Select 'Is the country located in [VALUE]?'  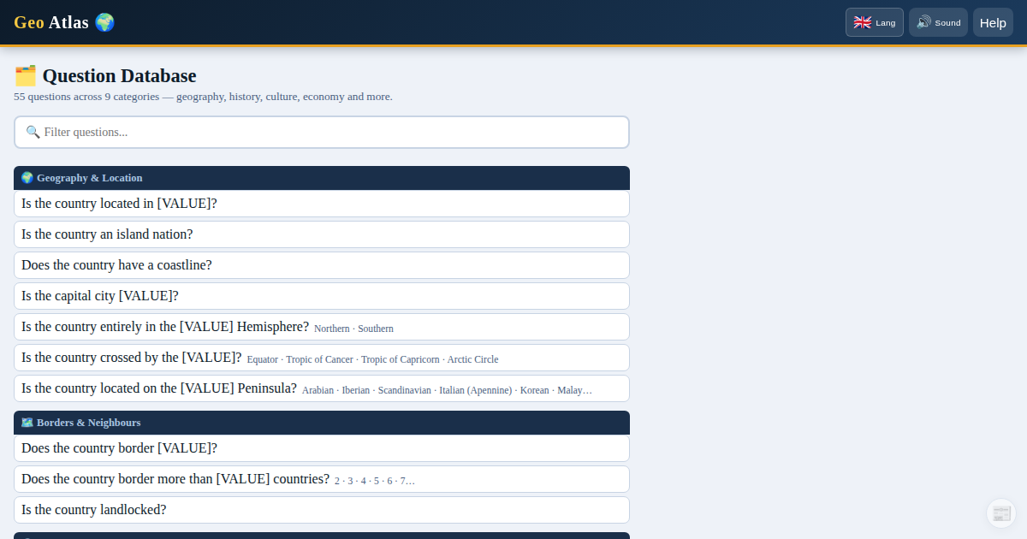pyautogui.click(x=322, y=204)
